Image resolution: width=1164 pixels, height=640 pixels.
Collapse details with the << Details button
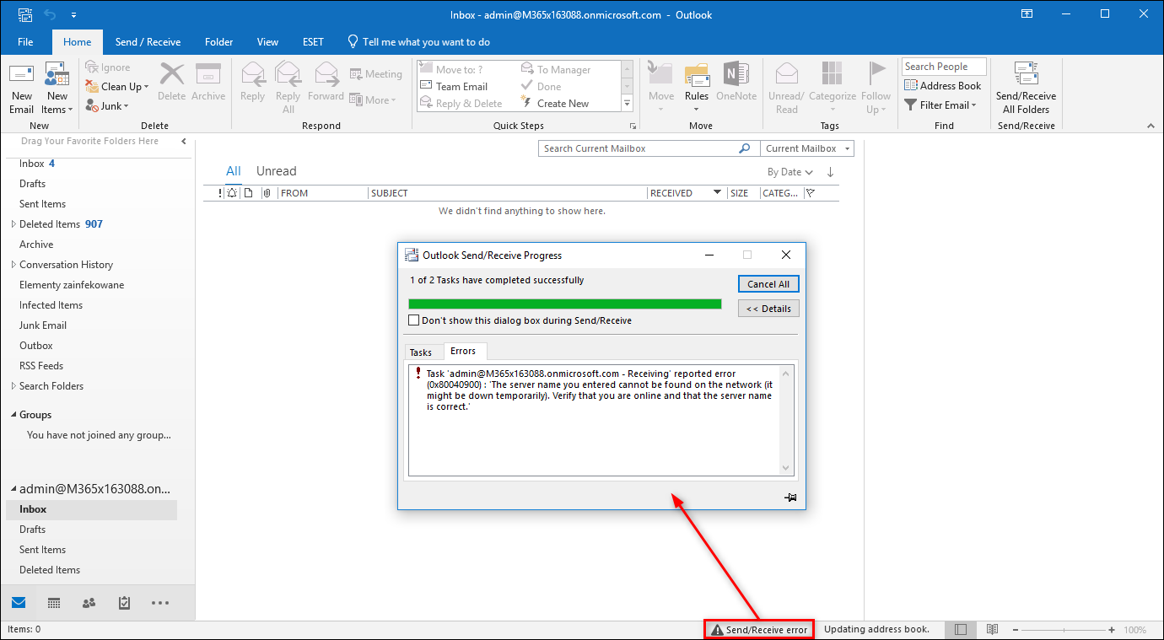tap(768, 308)
